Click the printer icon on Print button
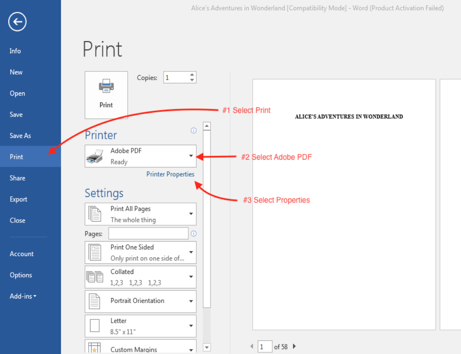 (x=106, y=86)
